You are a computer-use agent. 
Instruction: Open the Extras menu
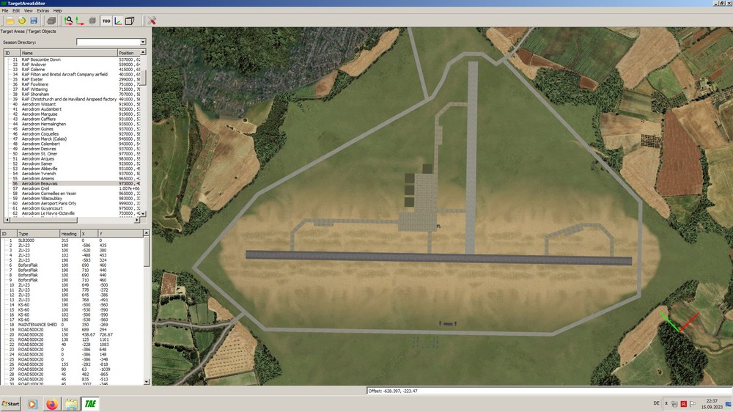(43, 10)
